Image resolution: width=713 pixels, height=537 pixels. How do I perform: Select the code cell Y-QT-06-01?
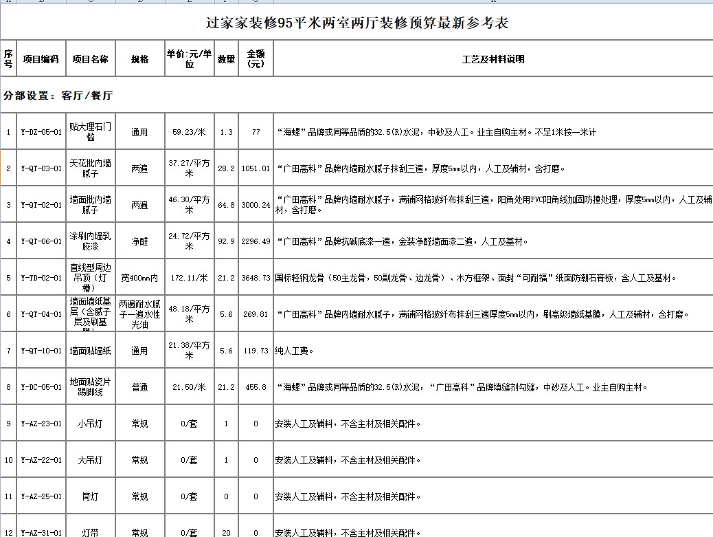[41, 241]
